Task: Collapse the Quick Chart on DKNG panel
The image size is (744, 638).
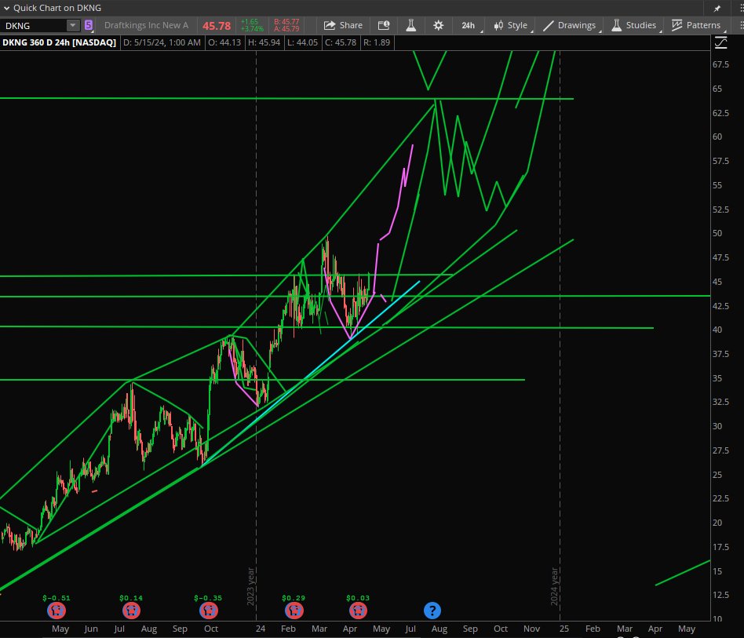Action: pos(6,8)
